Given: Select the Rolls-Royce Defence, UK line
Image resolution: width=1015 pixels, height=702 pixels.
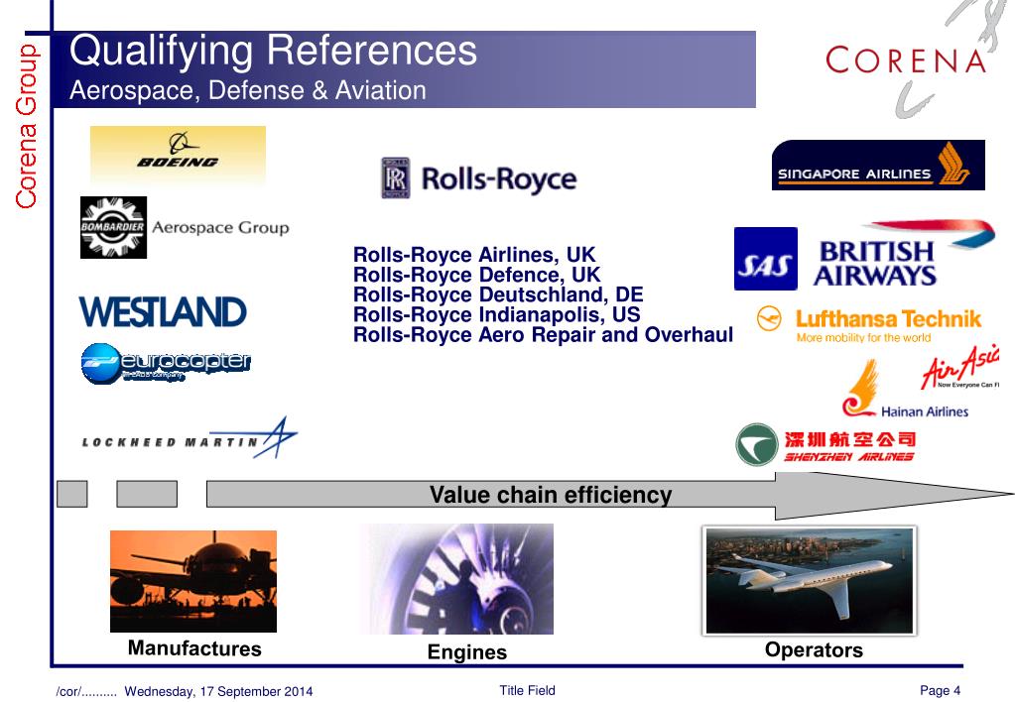Looking at the screenshot, I should pos(477,275).
